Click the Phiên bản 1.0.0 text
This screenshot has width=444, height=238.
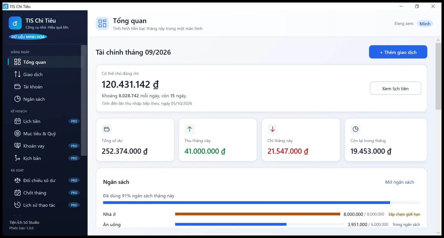click(21, 228)
